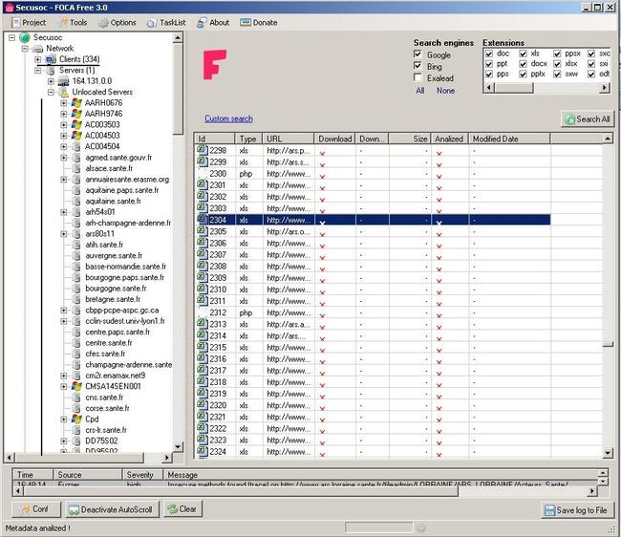Select the AARH0676 Windows server icon
621x537 pixels.
[75, 102]
